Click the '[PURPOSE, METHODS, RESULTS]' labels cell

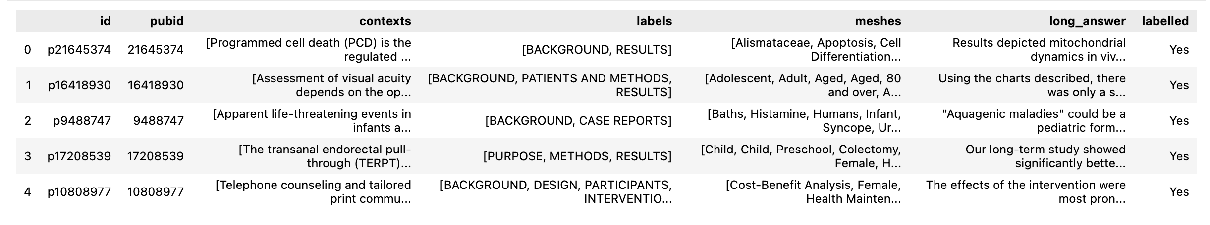pos(577,156)
